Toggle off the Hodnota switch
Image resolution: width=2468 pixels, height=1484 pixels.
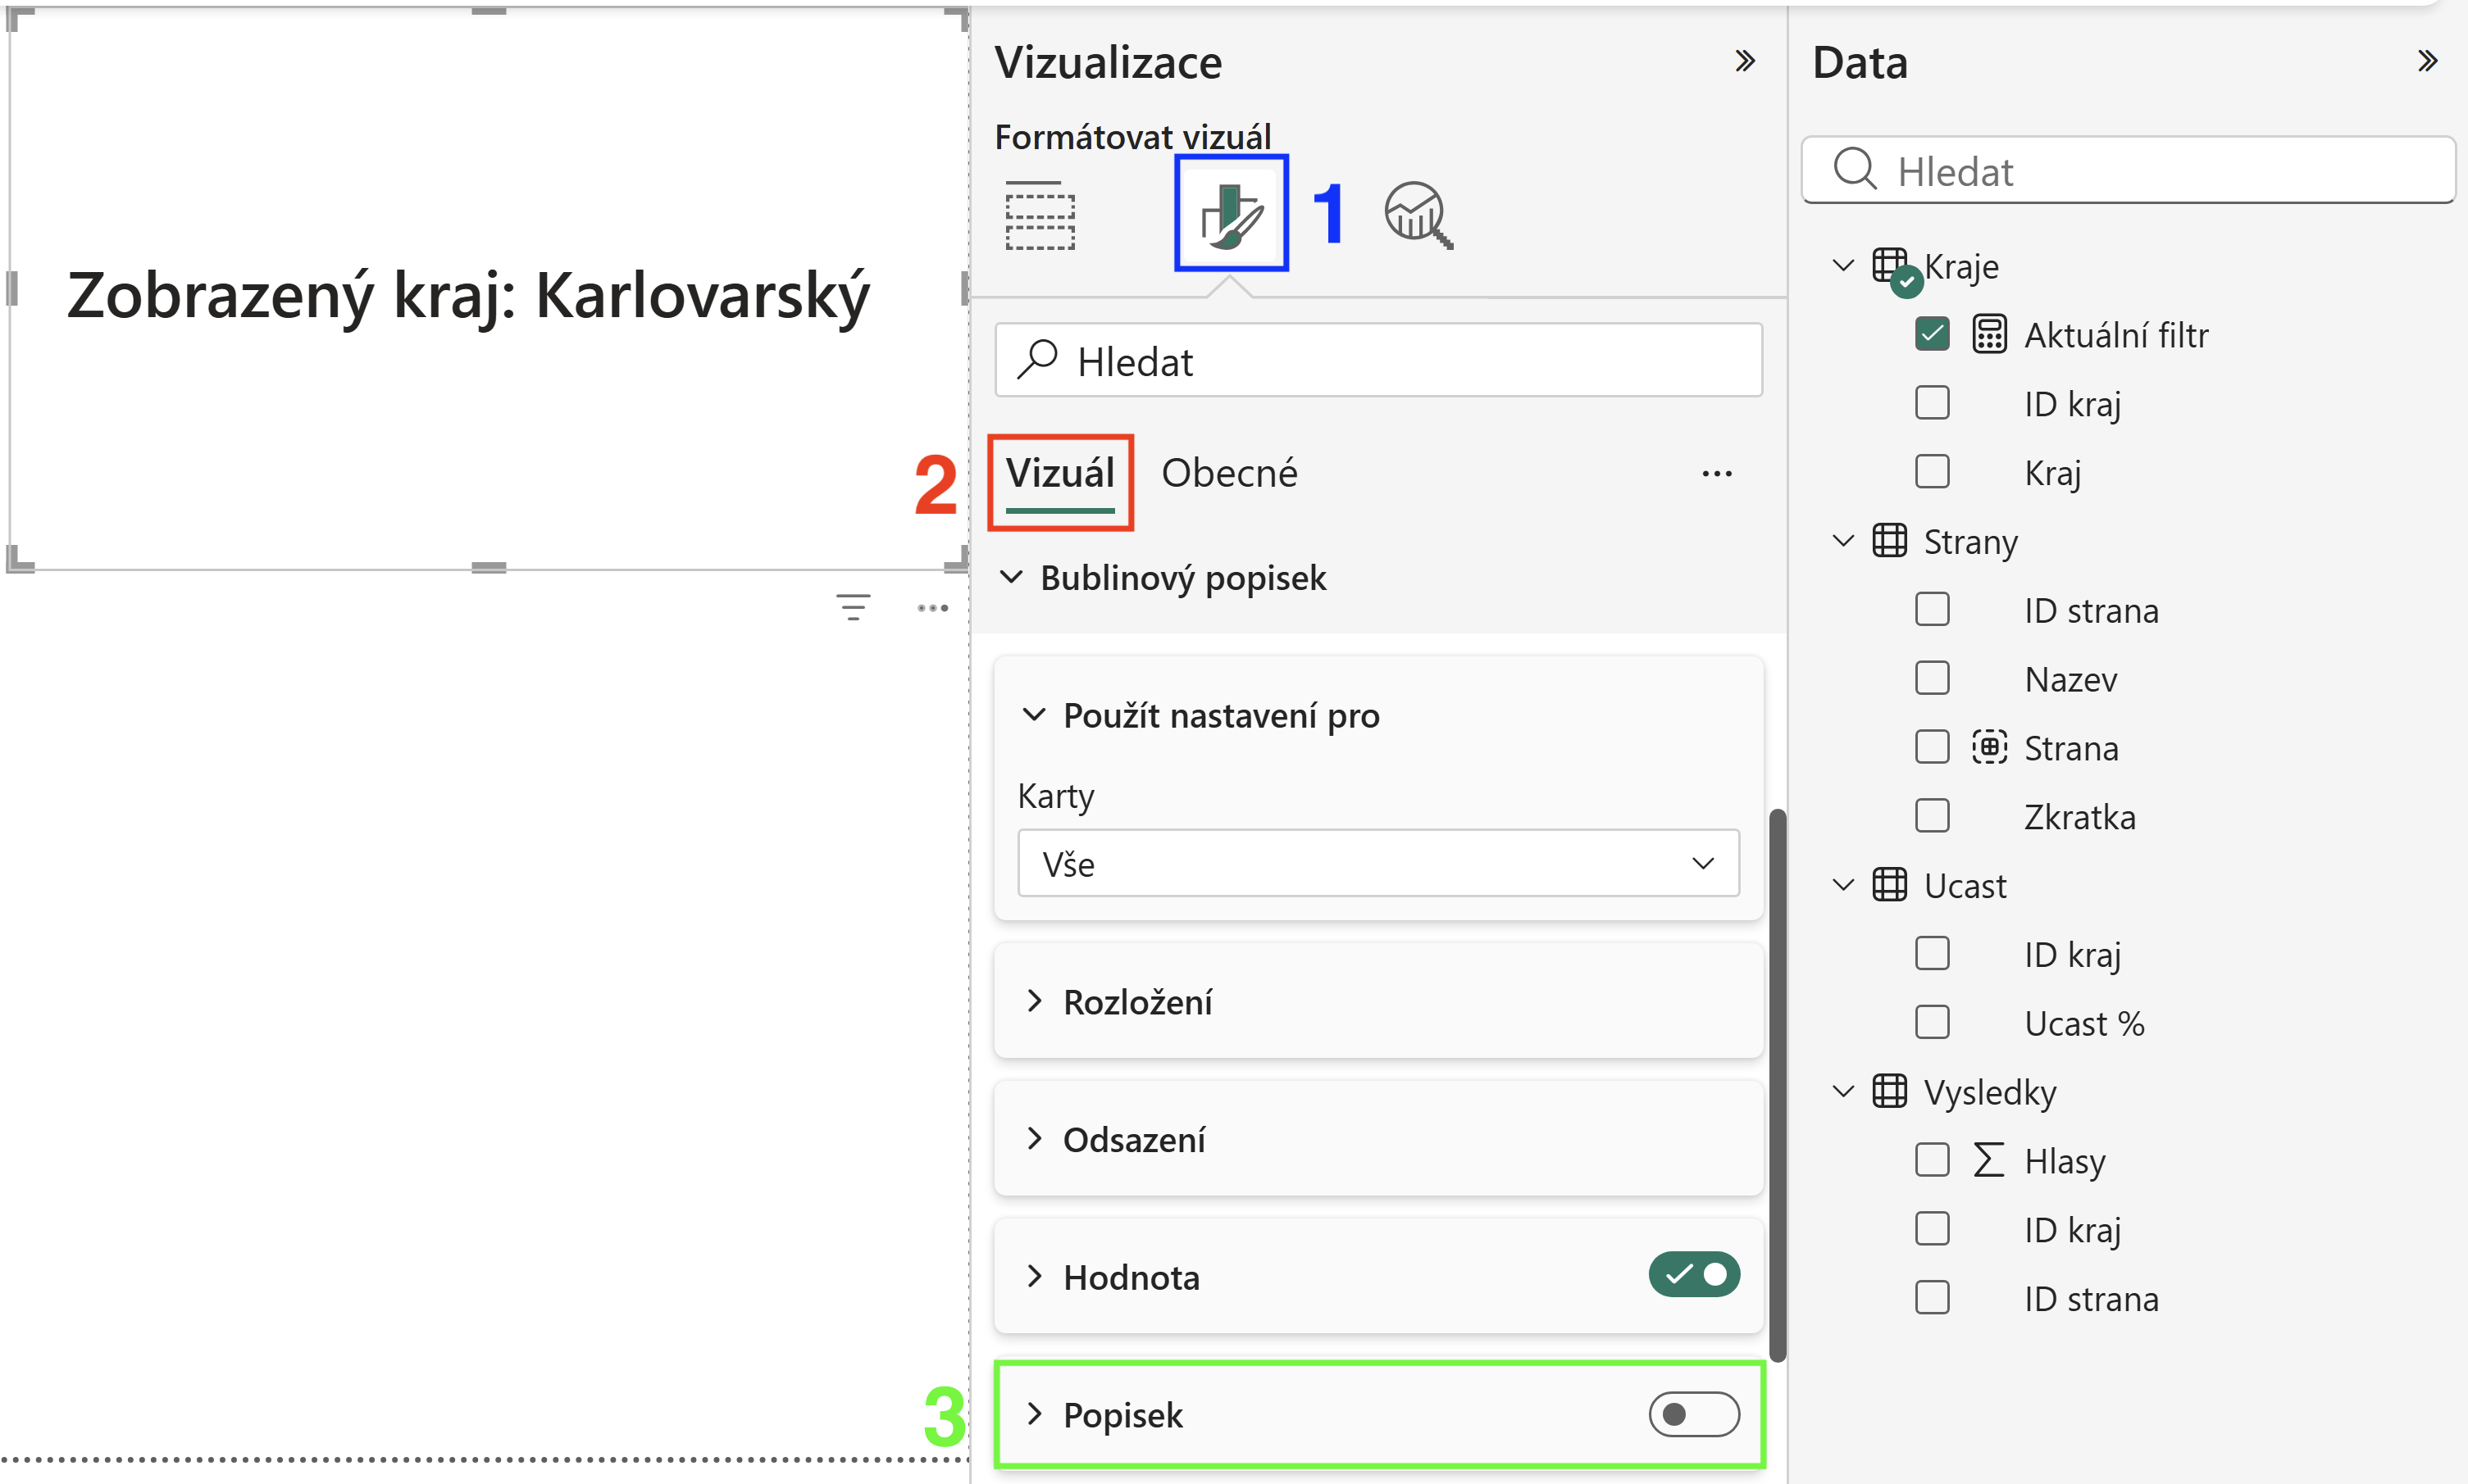pyautogui.click(x=1694, y=1275)
